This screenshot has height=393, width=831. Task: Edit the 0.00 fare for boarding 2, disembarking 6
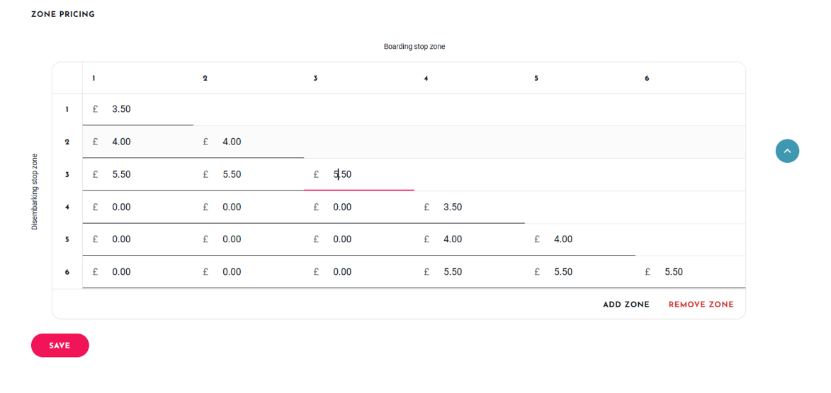(249, 272)
